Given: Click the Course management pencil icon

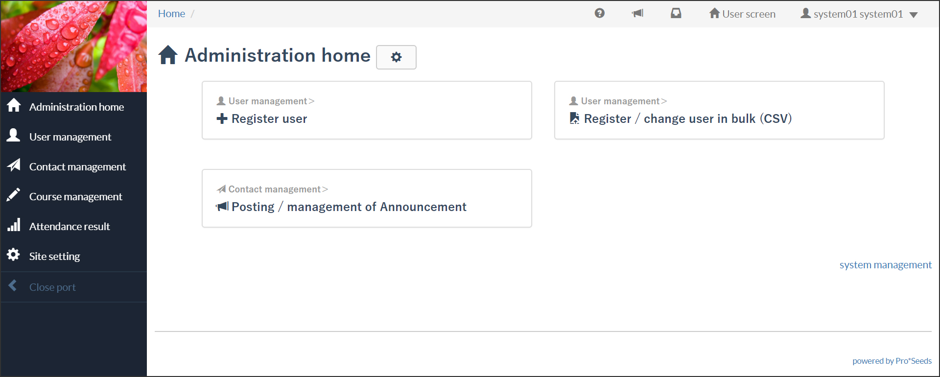Looking at the screenshot, I should pos(13,195).
